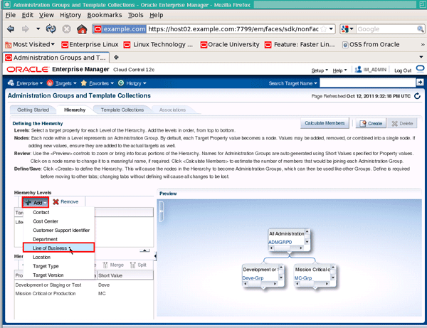Image resolution: width=427 pixels, height=328 pixels.
Task: Open the Firefox Help menu
Action: 157,15
